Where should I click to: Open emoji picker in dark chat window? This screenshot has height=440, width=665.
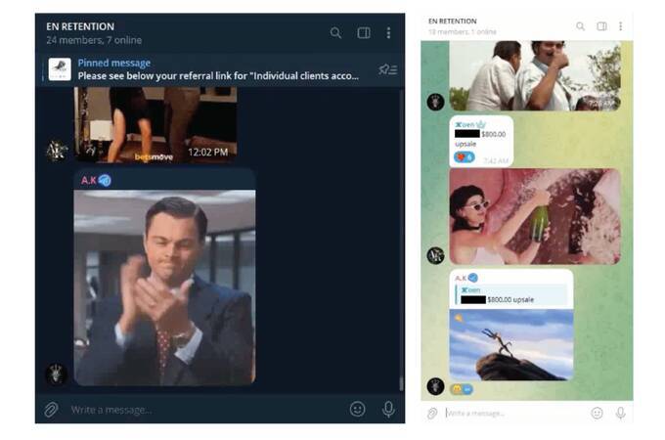(x=358, y=410)
